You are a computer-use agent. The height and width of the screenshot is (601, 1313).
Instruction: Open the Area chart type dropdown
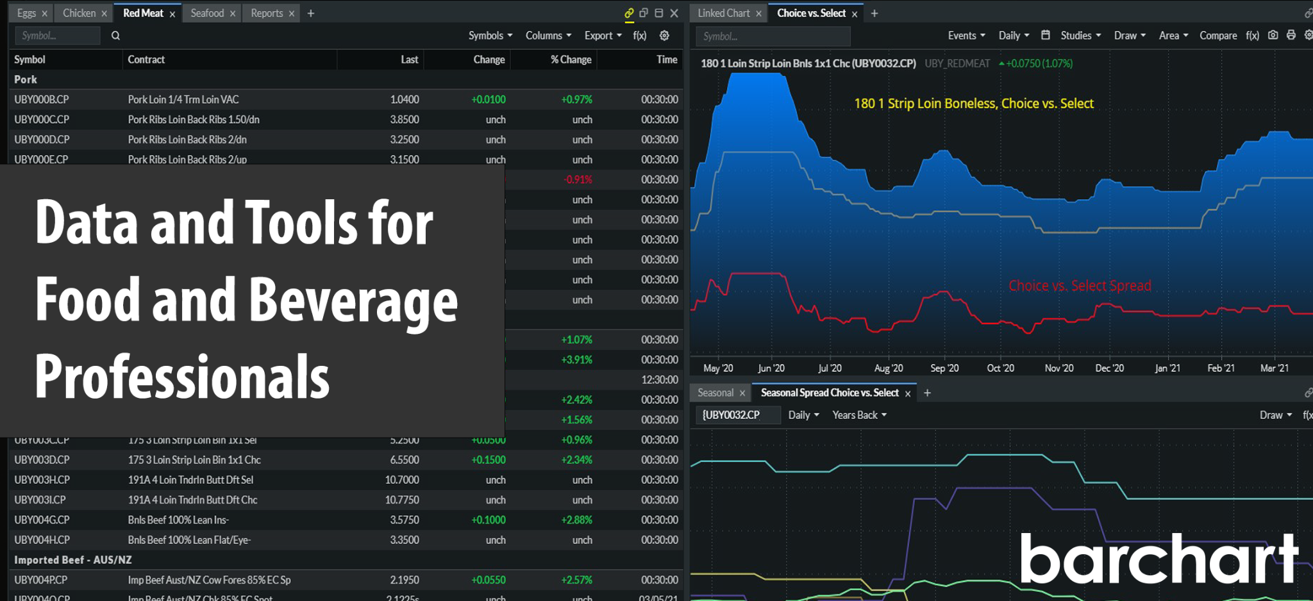point(1174,36)
